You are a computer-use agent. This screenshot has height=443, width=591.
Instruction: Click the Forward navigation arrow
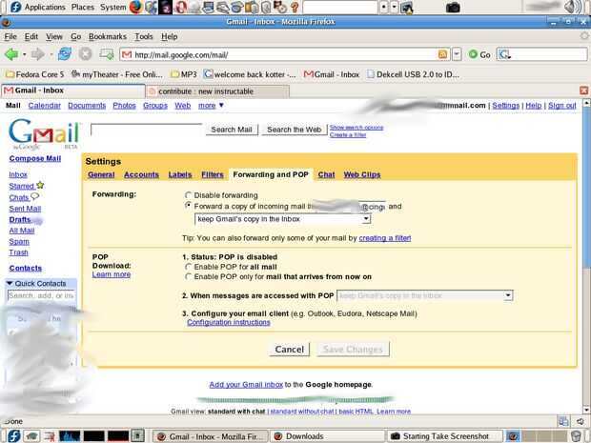pyautogui.click(x=38, y=54)
